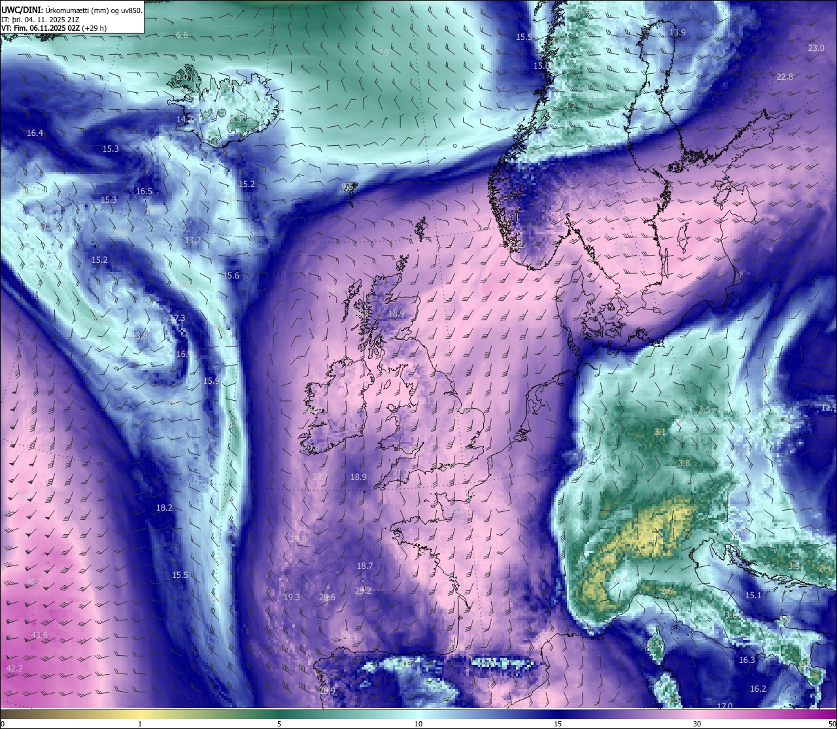Click the 15.9 value on the map
This screenshot has height=729, width=837.
pyautogui.click(x=211, y=381)
